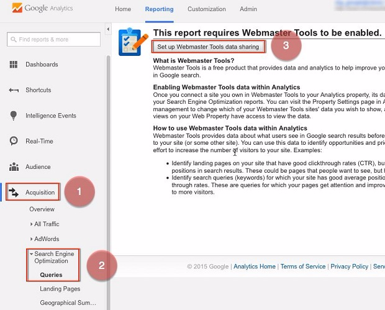Screen dimensions: 385x310
Task: Open the Acquisition Overview report
Action: coord(42,209)
